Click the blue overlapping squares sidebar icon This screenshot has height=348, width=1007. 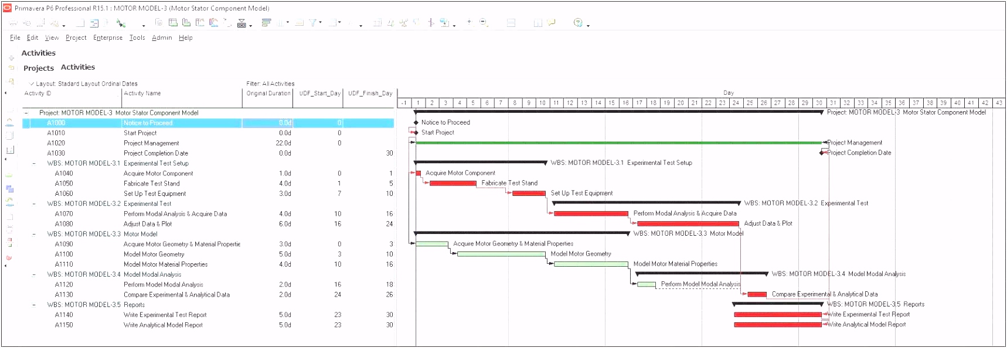tap(9, 188)
